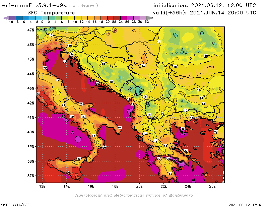Click the 18E longitude axis label

tap(115, 186)
